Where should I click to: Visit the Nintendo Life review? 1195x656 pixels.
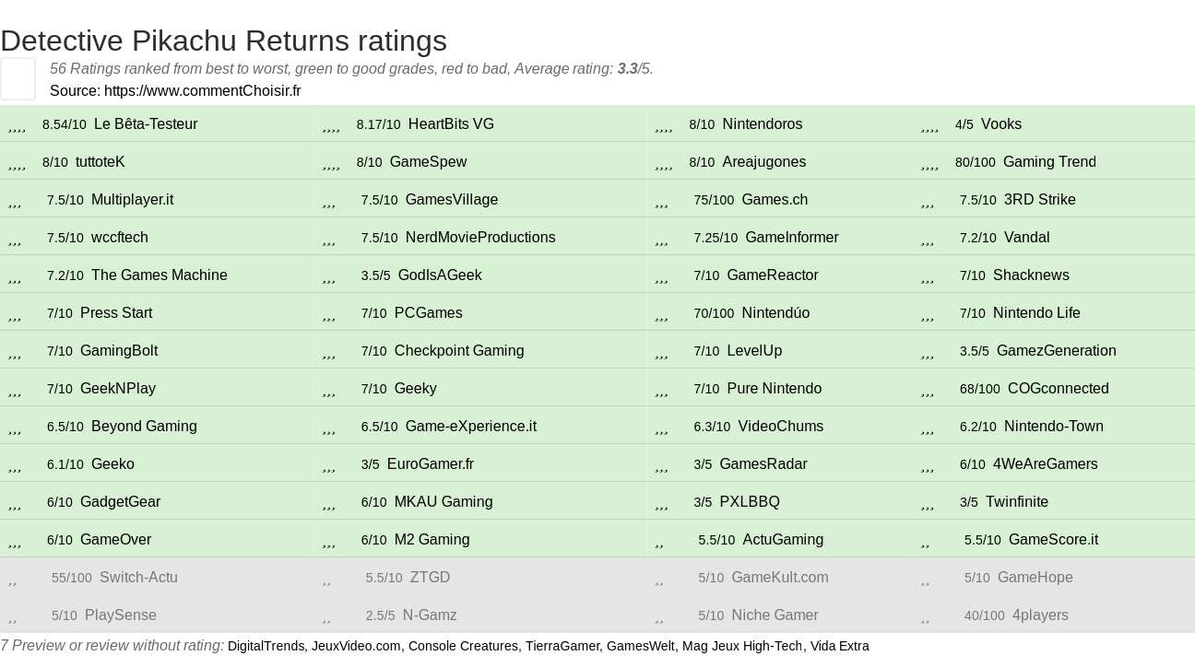pos(1036,313)
